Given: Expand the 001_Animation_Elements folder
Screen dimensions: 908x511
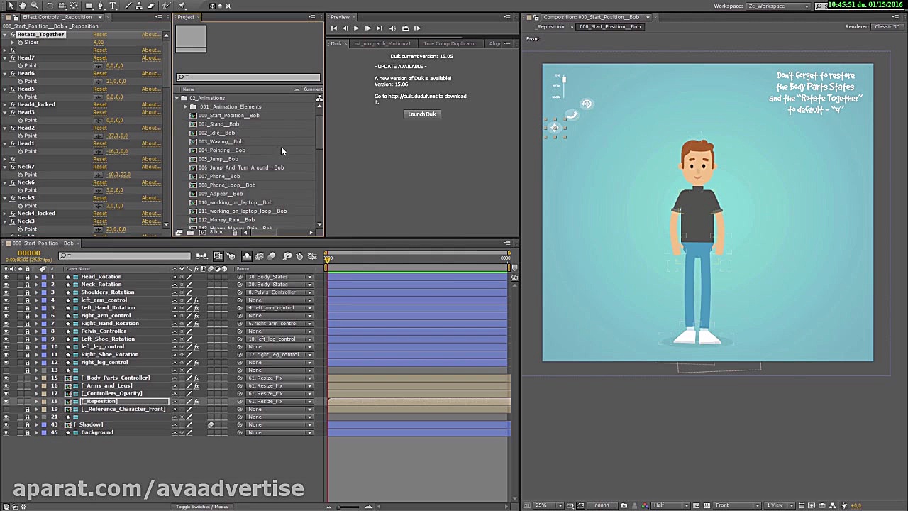Looking at the screenshot, I should click(x=186, y=107).
